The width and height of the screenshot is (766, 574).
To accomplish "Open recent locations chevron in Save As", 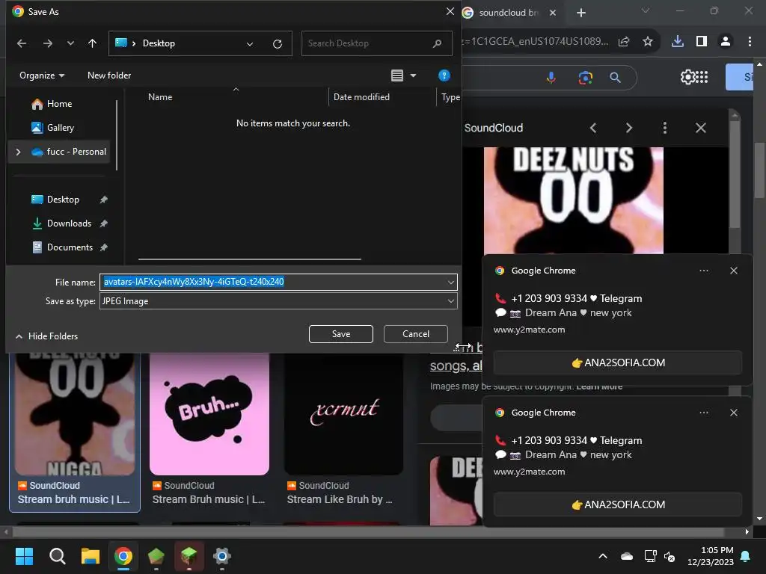I will [x=70, y=43].
